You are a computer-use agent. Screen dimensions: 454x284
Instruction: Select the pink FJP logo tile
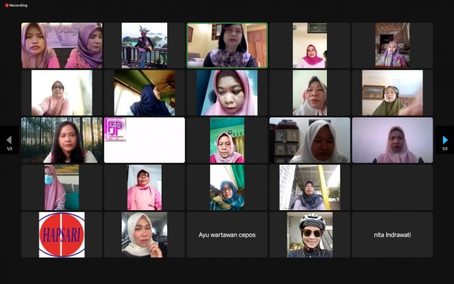click(144, 140)
